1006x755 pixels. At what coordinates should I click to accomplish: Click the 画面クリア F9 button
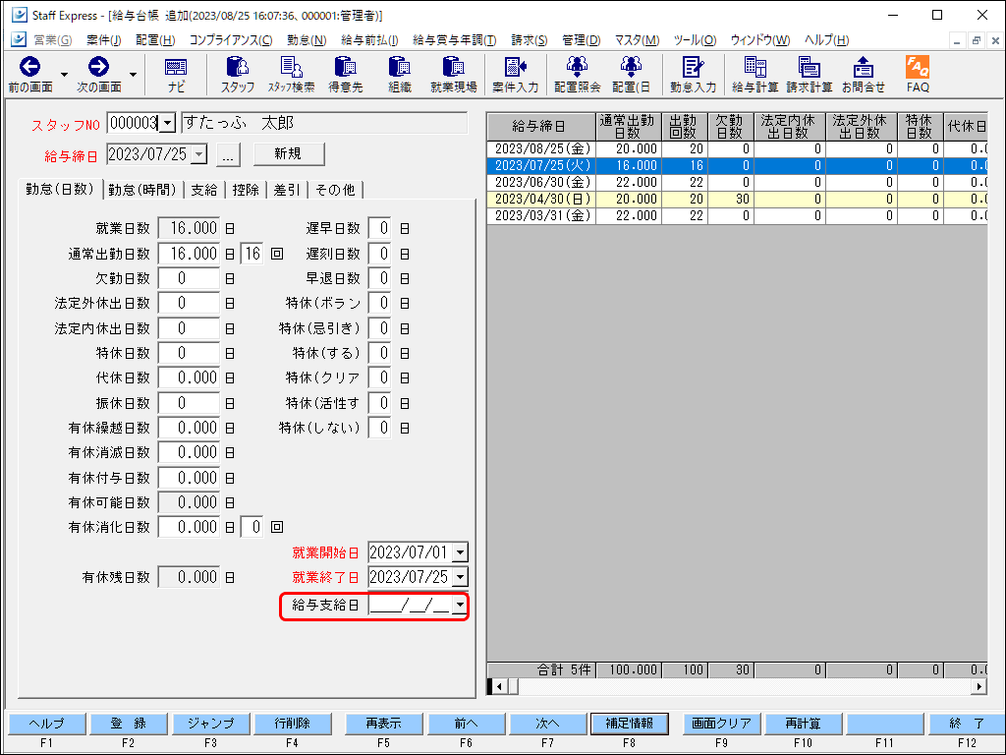pos(722,724)
